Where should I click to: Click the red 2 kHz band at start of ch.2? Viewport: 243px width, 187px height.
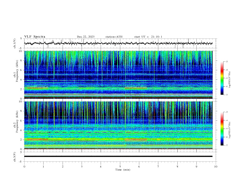tap(37, 139)
